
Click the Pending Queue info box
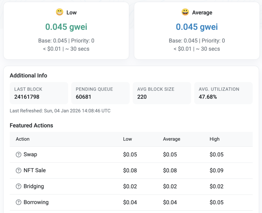coord(100,93)
